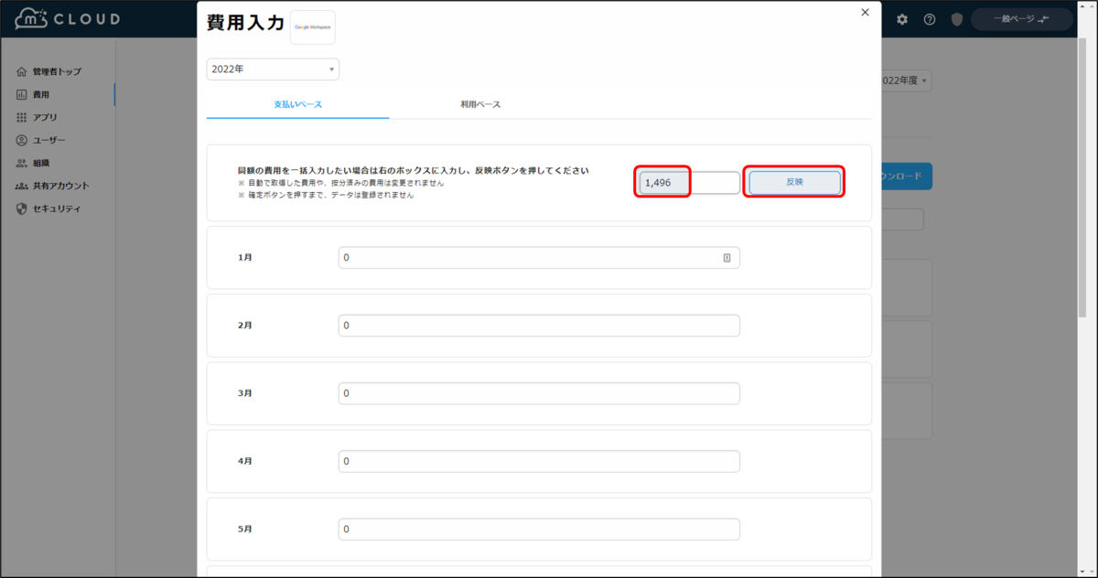Viewport: 1098px width, 578px height.
Task: Select 費用 in the sidebar
Action: [x=41, y=94]
